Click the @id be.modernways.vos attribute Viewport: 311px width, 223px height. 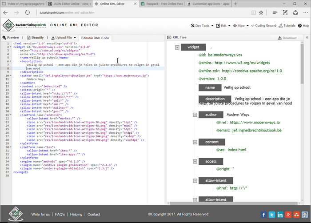click(x=220, y=55)
